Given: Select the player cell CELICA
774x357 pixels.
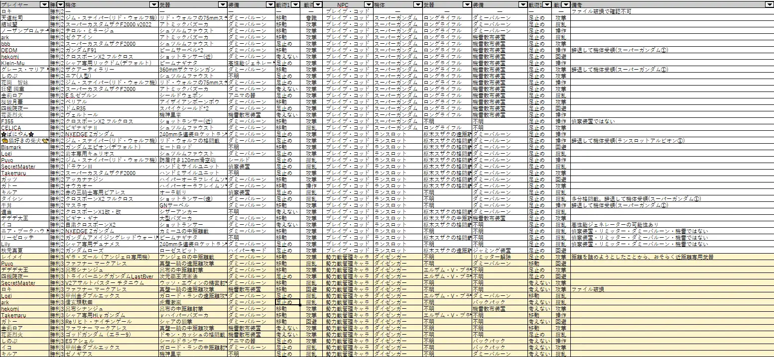Looking at the screenshot, I should 25,128.
